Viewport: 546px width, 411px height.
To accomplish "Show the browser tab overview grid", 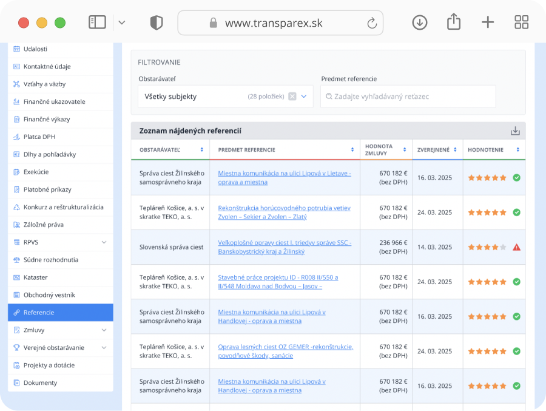I will coord(521,22).
